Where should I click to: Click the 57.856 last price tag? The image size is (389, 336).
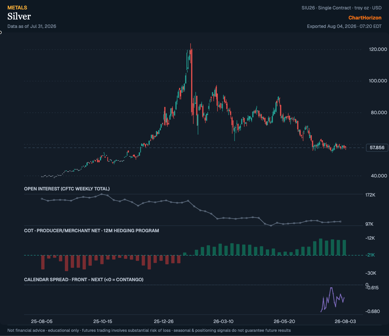377,148
